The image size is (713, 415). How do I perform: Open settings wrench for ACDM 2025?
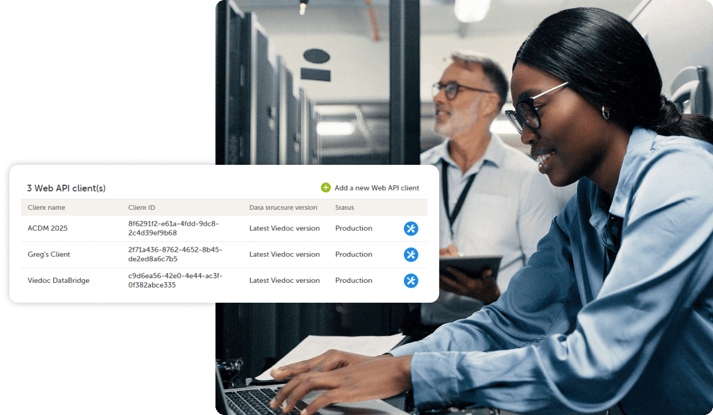[x=411, y=229]
